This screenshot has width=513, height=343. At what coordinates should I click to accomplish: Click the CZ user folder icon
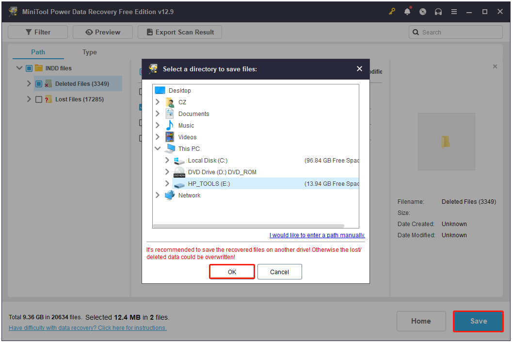coord(170,102)
